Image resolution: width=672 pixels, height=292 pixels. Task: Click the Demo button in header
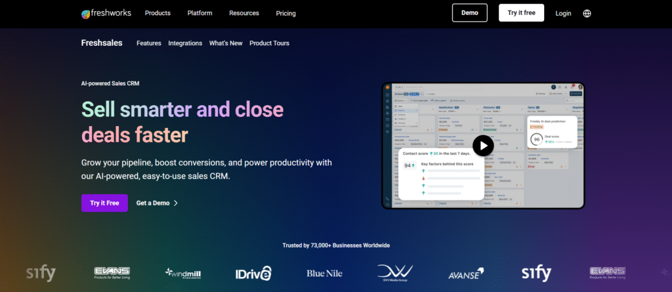(470, 13)
